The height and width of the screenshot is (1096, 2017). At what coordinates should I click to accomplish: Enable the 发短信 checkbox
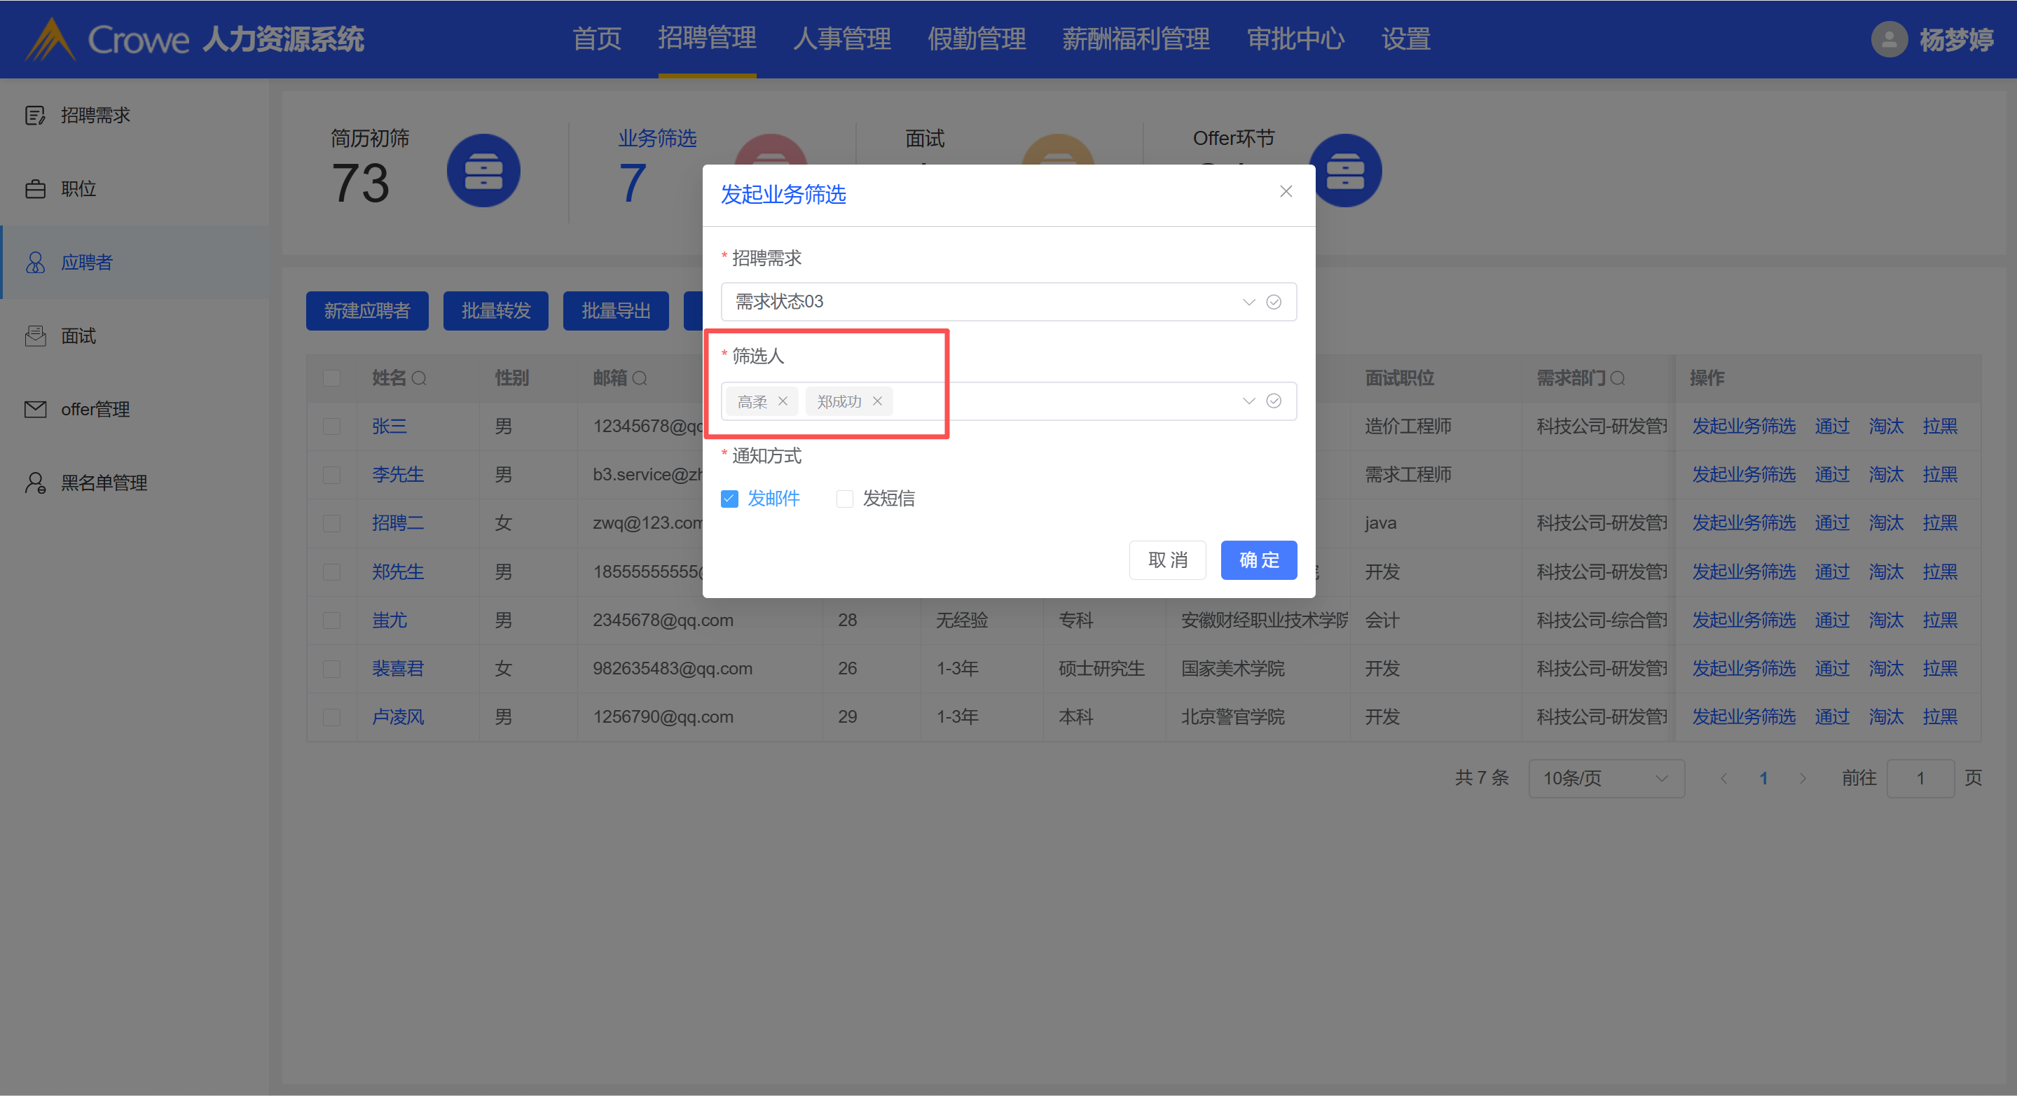click(844, 499)
